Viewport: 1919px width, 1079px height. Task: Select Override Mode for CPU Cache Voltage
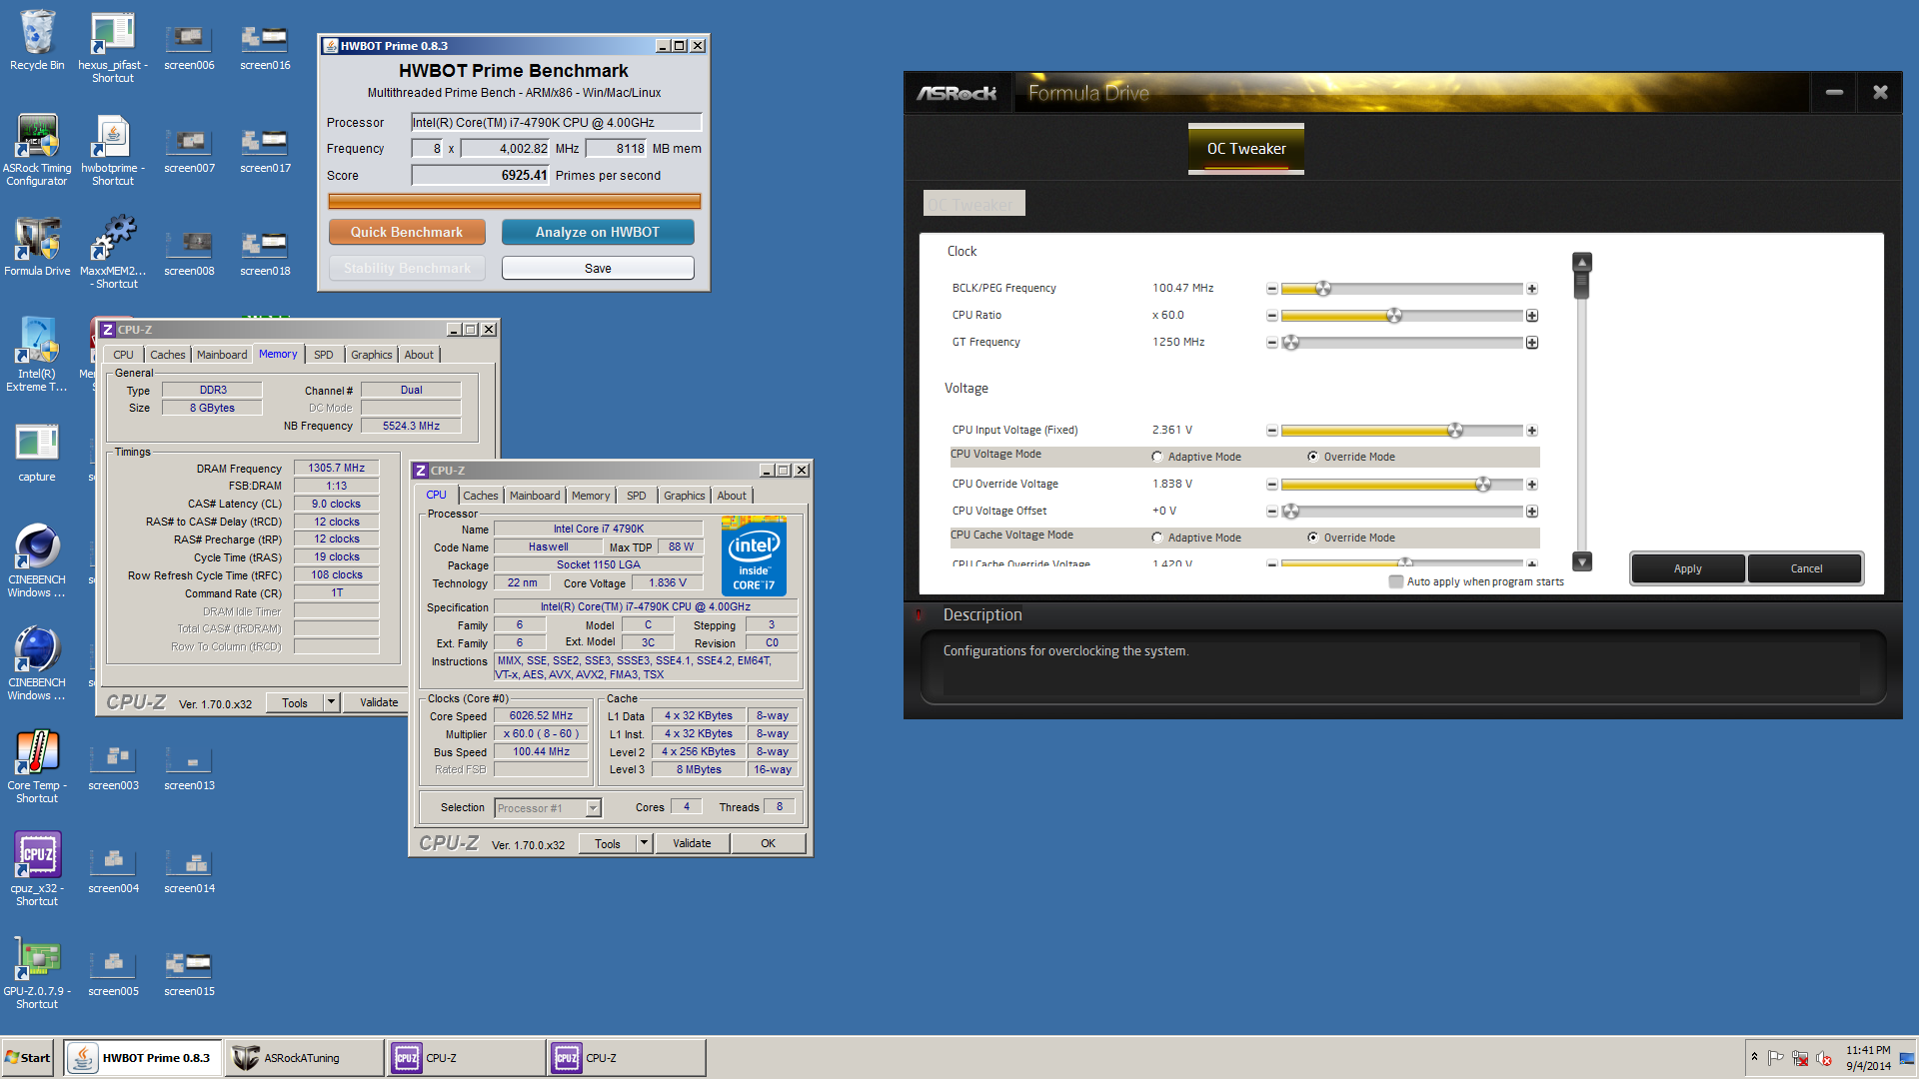1313,538
